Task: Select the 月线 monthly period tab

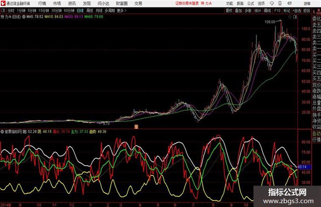Action: (x=99, y=11)
